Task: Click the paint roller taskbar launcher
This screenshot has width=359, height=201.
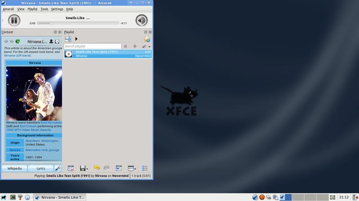Action: coord(20,197)
